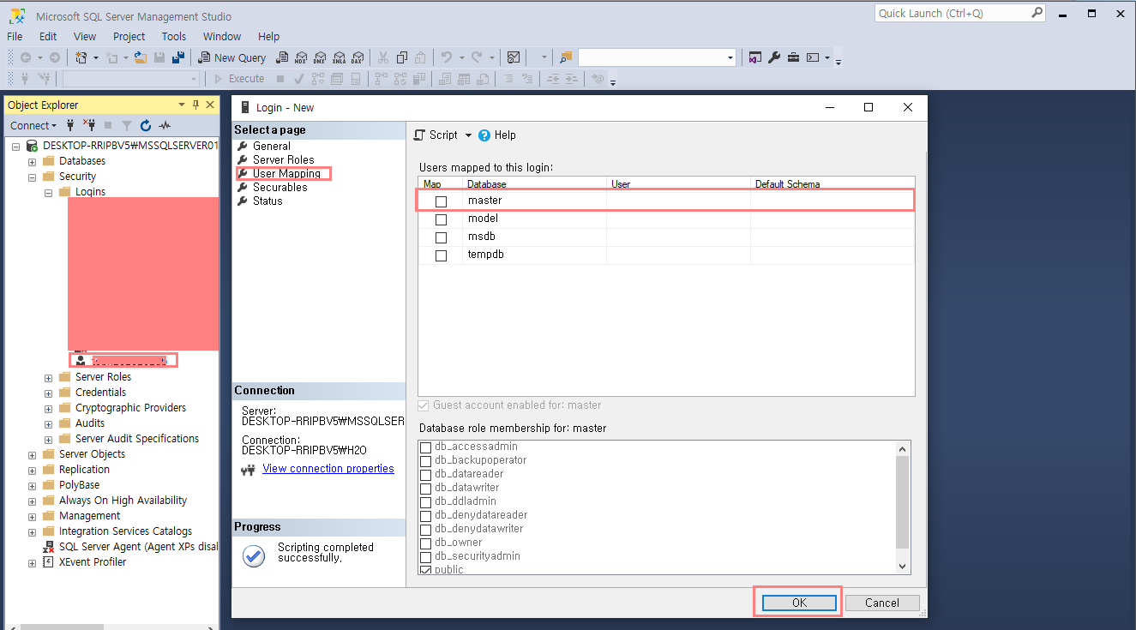Open the Connect dropdown in Object Explorer
1136x630 pixels.
(33, 125)
